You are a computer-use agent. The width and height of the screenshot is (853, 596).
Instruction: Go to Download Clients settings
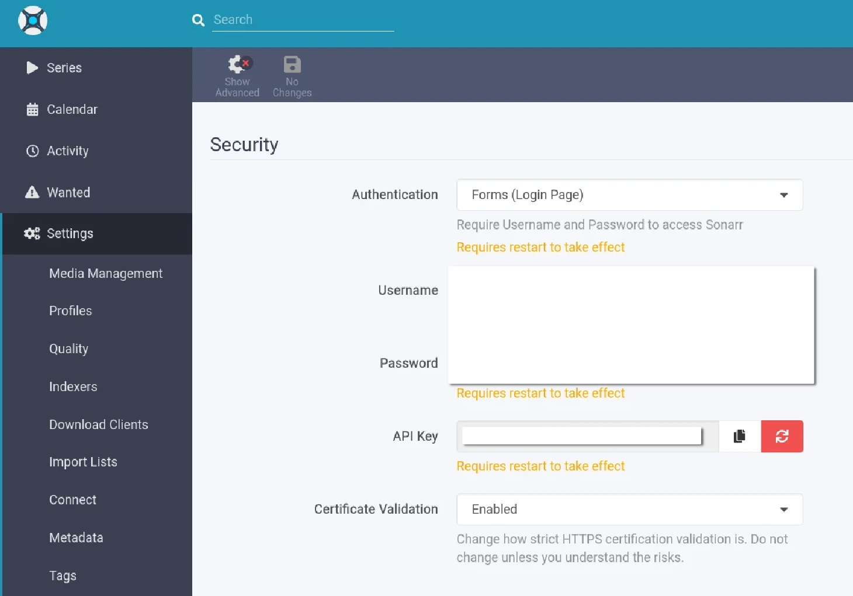(99, 424)
